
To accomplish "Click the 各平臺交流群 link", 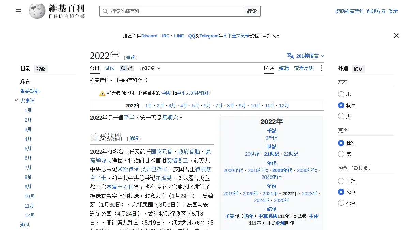I will coord(236,36).
